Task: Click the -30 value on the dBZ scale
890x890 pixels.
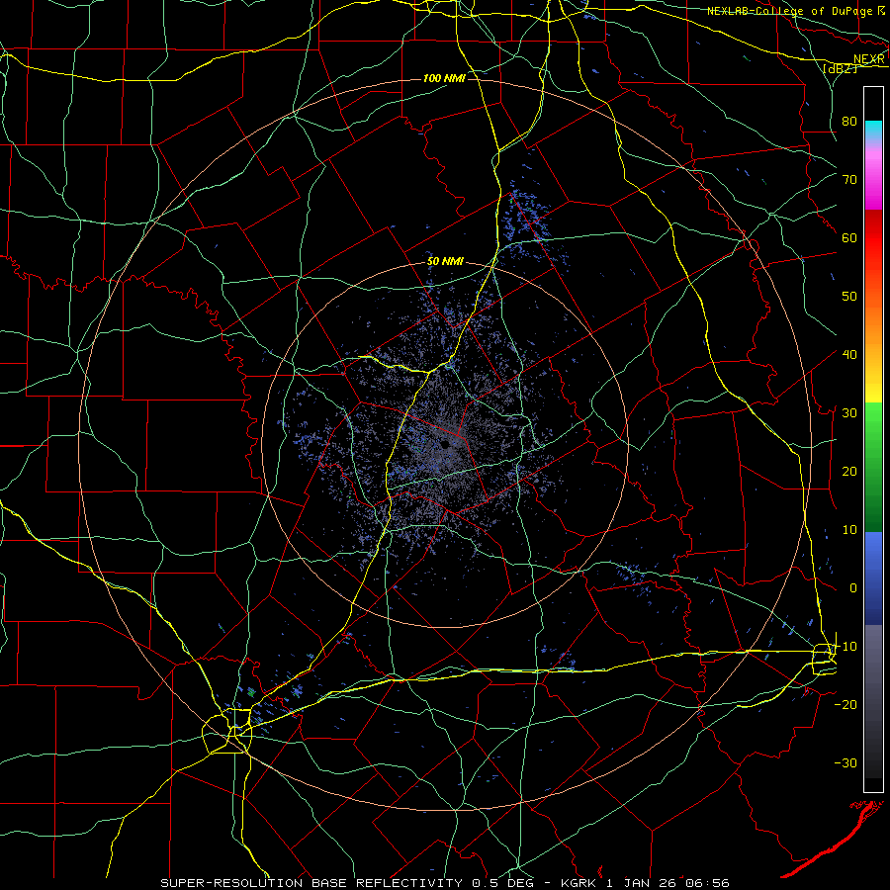Action: (845, 762)
